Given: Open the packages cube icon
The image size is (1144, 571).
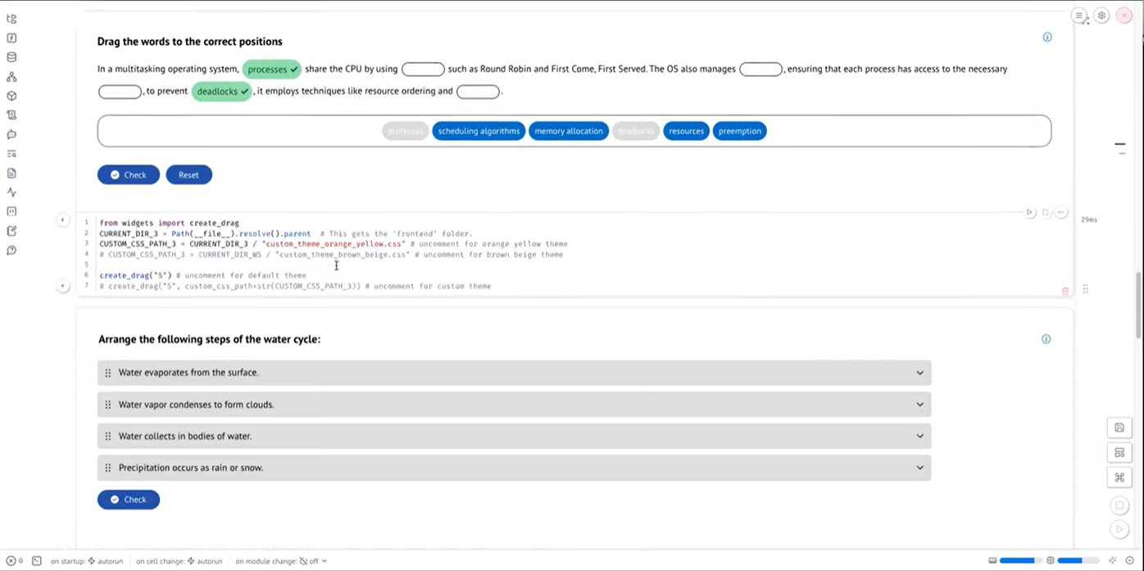Looking at the screenshot, I should point(11,96).
